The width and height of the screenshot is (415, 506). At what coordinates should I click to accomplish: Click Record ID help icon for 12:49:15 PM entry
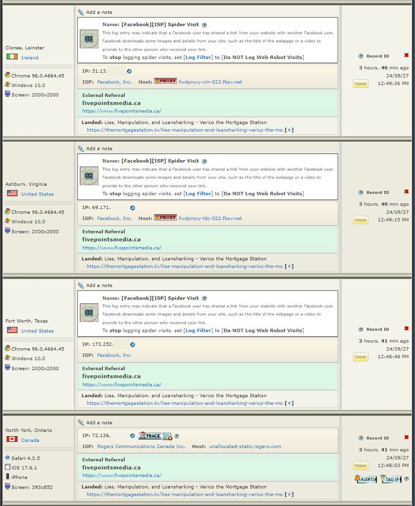click(361, 193)
